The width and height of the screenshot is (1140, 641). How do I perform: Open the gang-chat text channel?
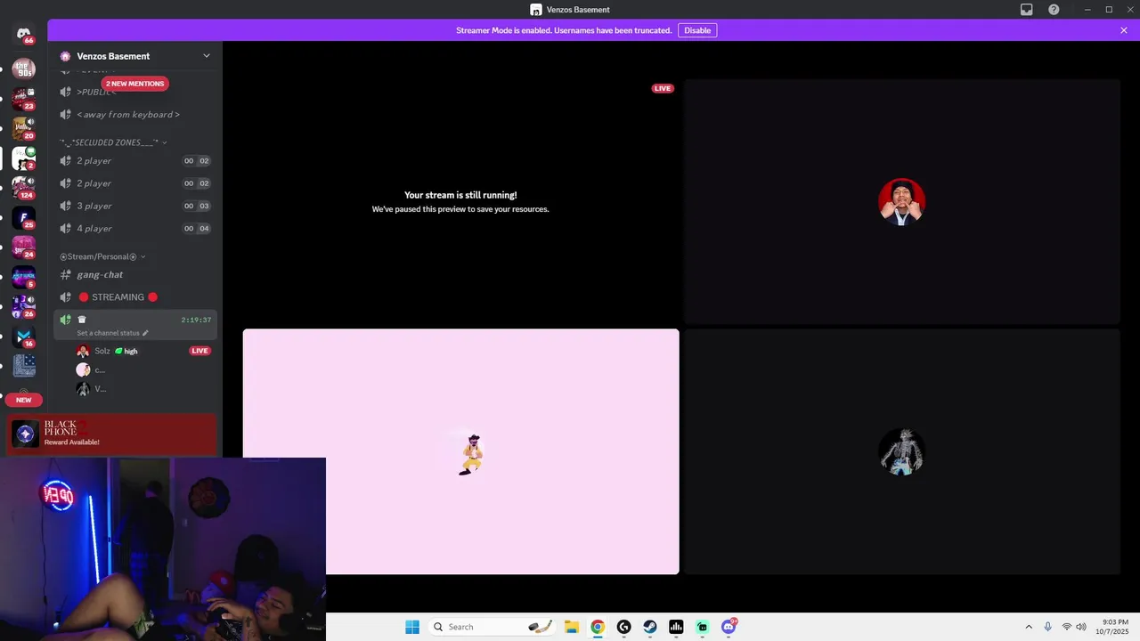tap(135, 275)
